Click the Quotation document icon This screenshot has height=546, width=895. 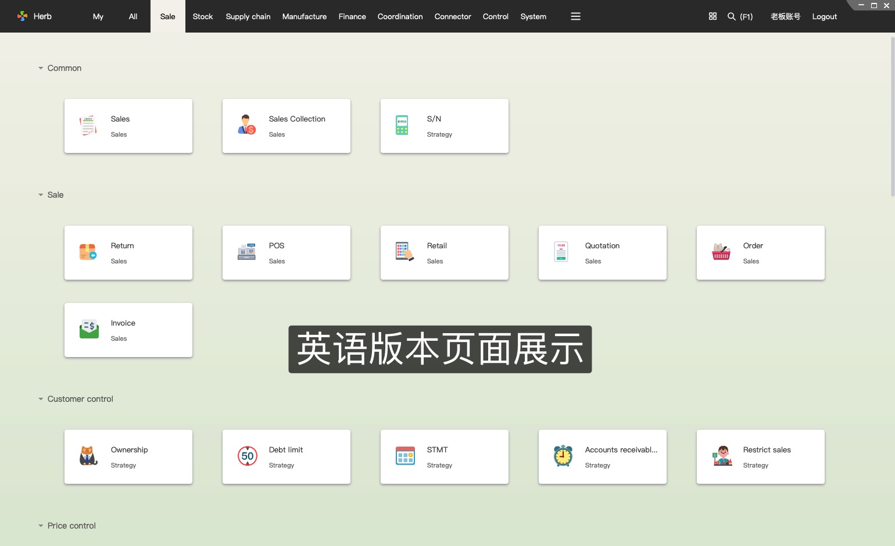561,252
